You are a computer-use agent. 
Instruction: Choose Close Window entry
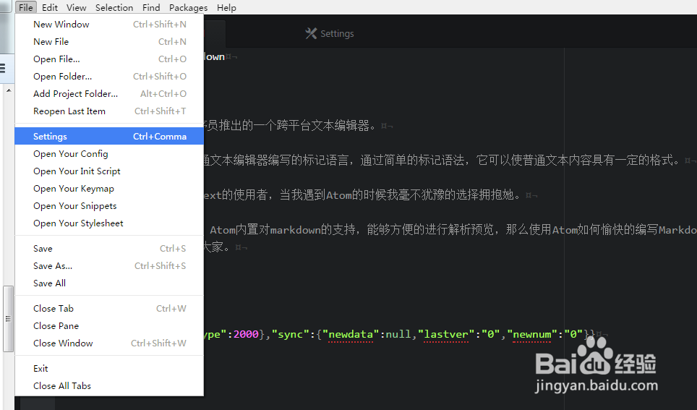(109, 343)
